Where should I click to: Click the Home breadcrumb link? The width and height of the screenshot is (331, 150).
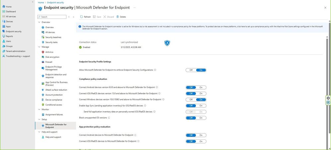41,3
